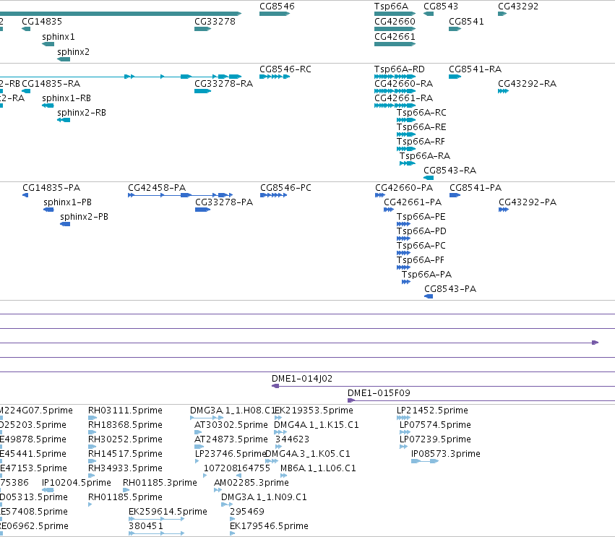Image resolution: width=615 pixels, height=537 pixels.
Task: Click the CG8543-RA transcript
Action: [429, 178]
